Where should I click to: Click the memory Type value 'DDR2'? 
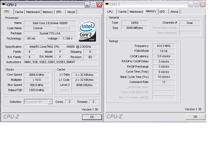pos(135,23)
